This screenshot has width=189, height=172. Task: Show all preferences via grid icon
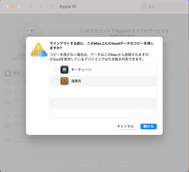click(x=53, y=7)
